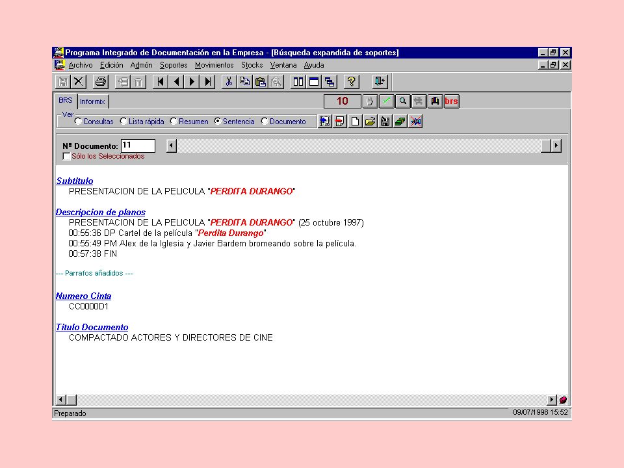Tile windows side by side icon
Screen dimensions: 624x468
pyautogui.click(x=298, y=82)
